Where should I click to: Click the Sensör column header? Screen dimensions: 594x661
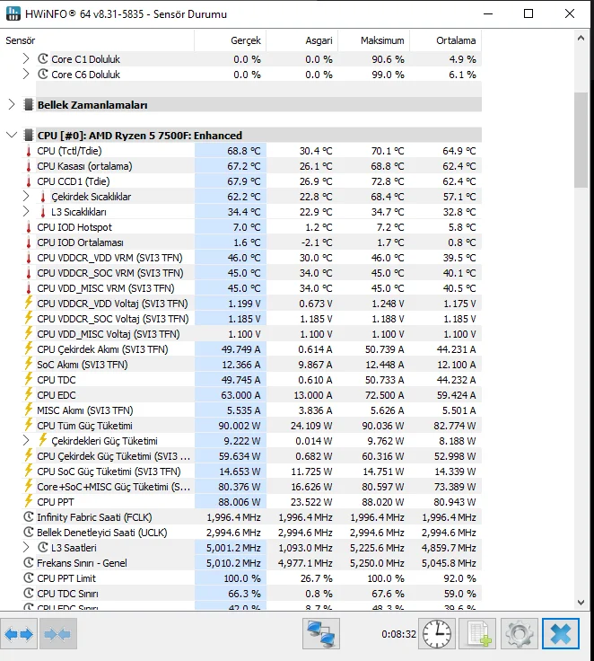[97, 40]
